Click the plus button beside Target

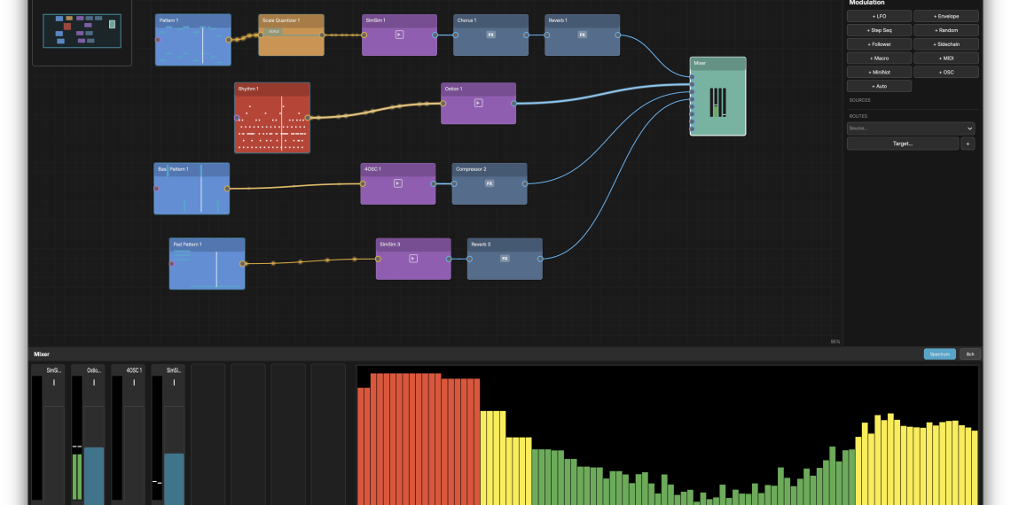pos(968,144)
